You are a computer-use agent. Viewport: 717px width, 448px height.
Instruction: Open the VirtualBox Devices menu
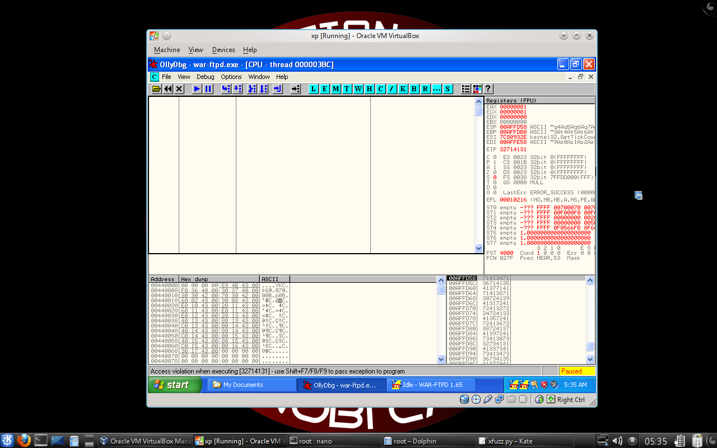(223, 50)
